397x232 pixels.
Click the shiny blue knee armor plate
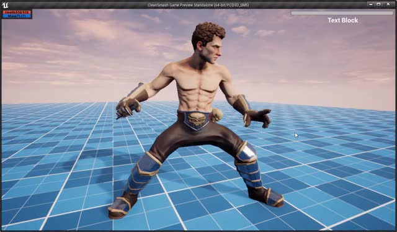coord(247,153)
